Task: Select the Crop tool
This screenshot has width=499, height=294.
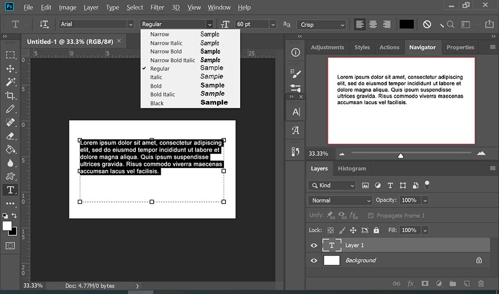Action: 10,95
